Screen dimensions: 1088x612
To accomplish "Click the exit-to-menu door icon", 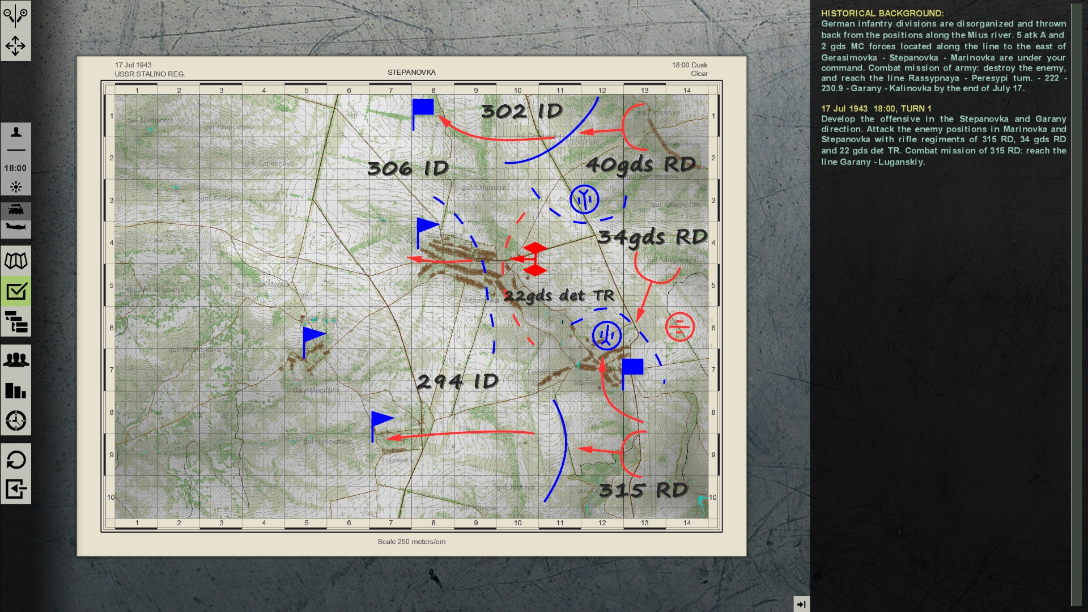I will coord(16,488).
